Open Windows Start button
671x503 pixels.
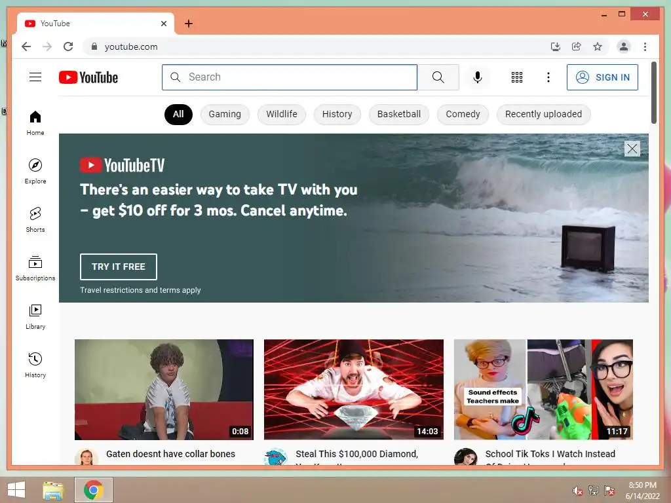[16, 490]
